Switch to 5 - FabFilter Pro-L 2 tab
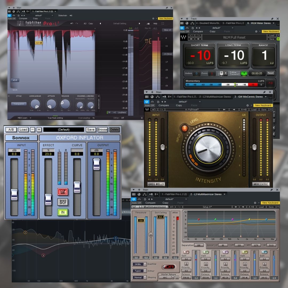The image size is (288, 288). point(233,23)
